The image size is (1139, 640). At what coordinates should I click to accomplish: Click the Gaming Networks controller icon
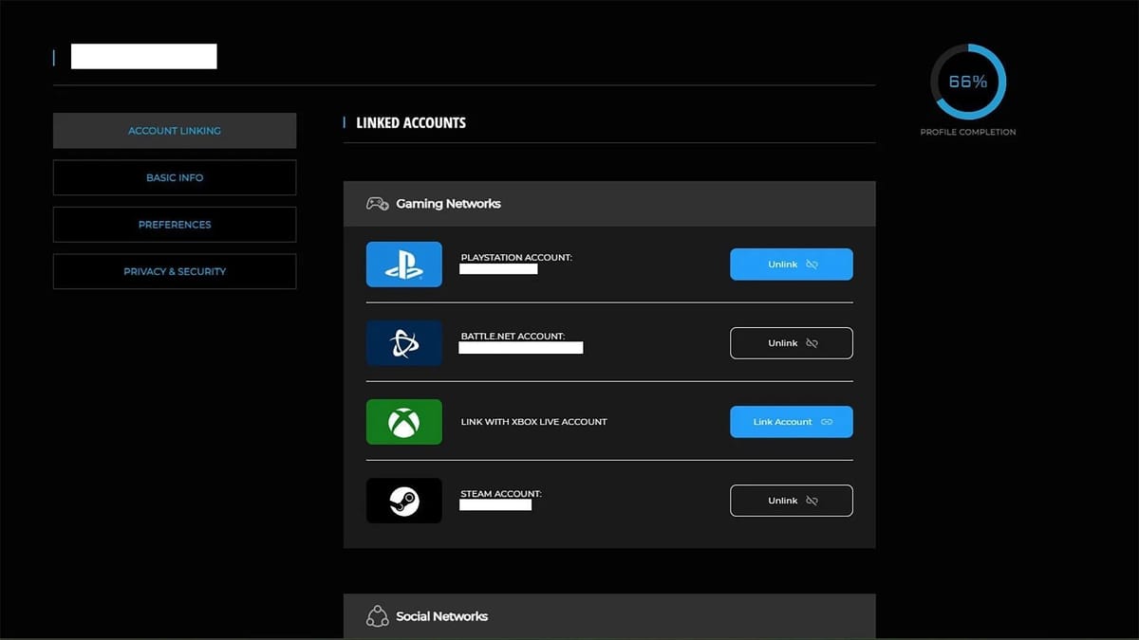(377, 203)
